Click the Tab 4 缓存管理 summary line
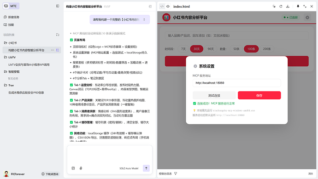This screenshot has height=179, width=318. 109,124
